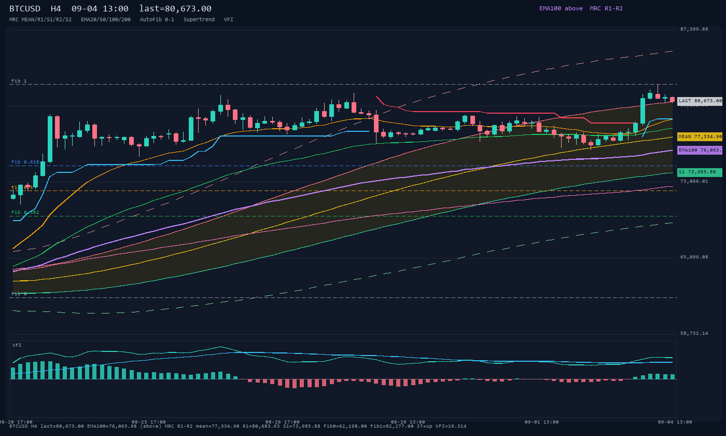
Task: Click the last=80,673.00 value in the title
Action: pyautogui.click(x=175, y=9)
